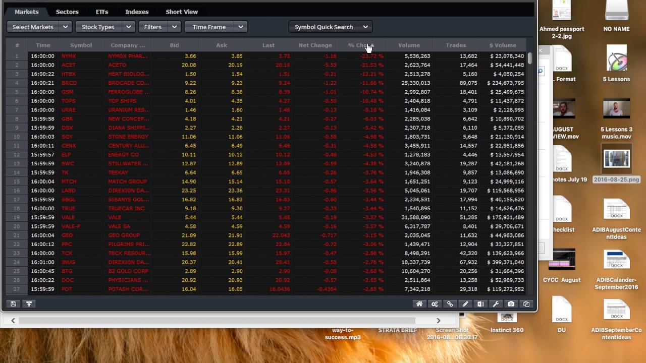Click the columns layout icon
The width and height of the screenshot is (646, 363).
tap(480, 304)
